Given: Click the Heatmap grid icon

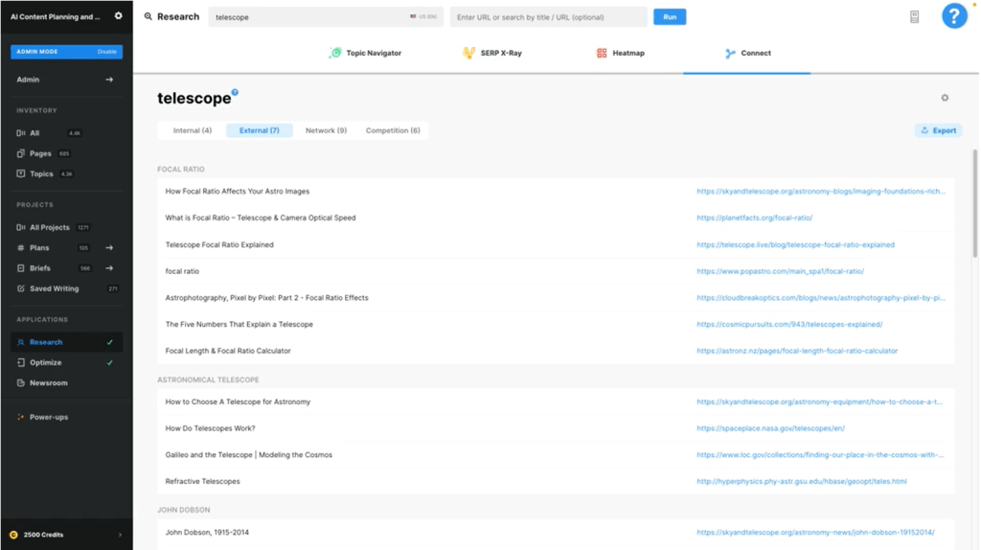Looking at the screenshot, I should (602, 54).
